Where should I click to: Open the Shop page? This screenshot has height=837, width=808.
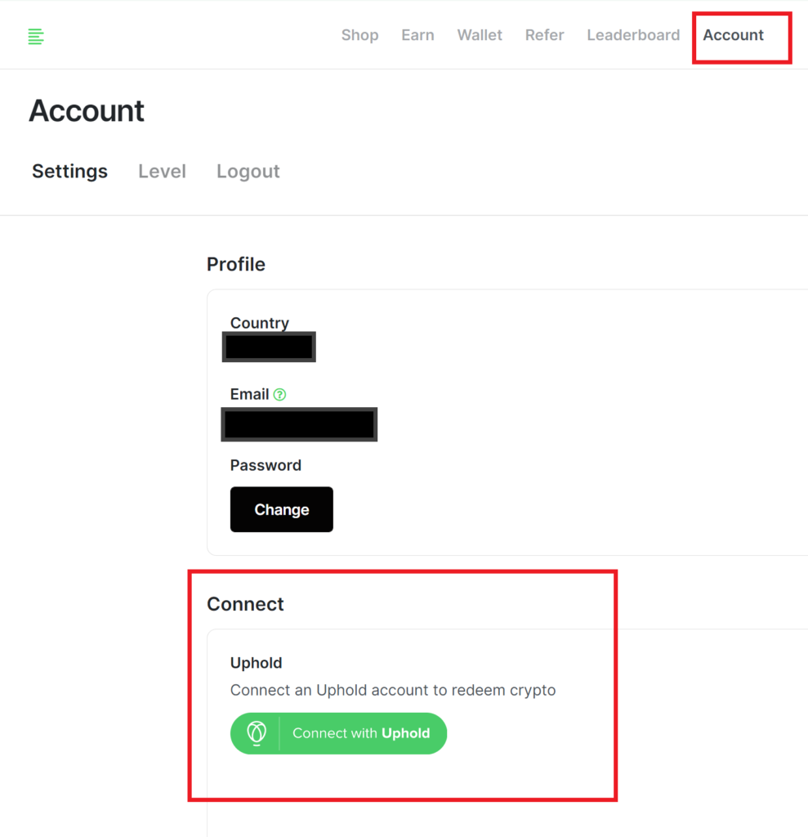click(x=359, y=35)
